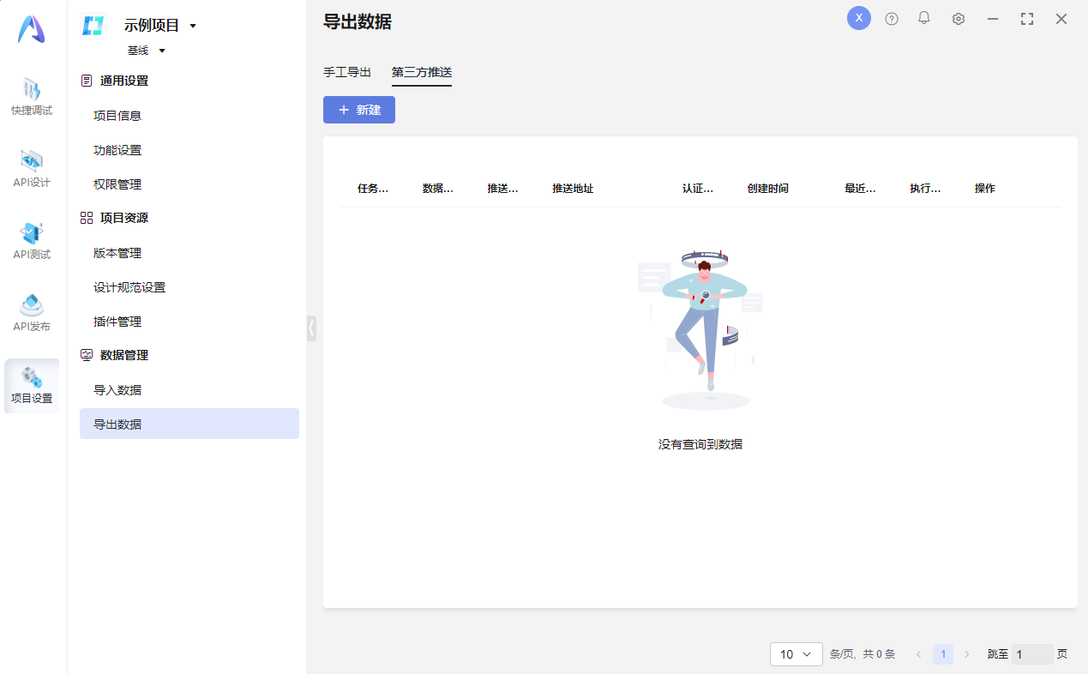Click the 推送地址 column header
This screenshot has width=1088, height=674.
[573, 189]
